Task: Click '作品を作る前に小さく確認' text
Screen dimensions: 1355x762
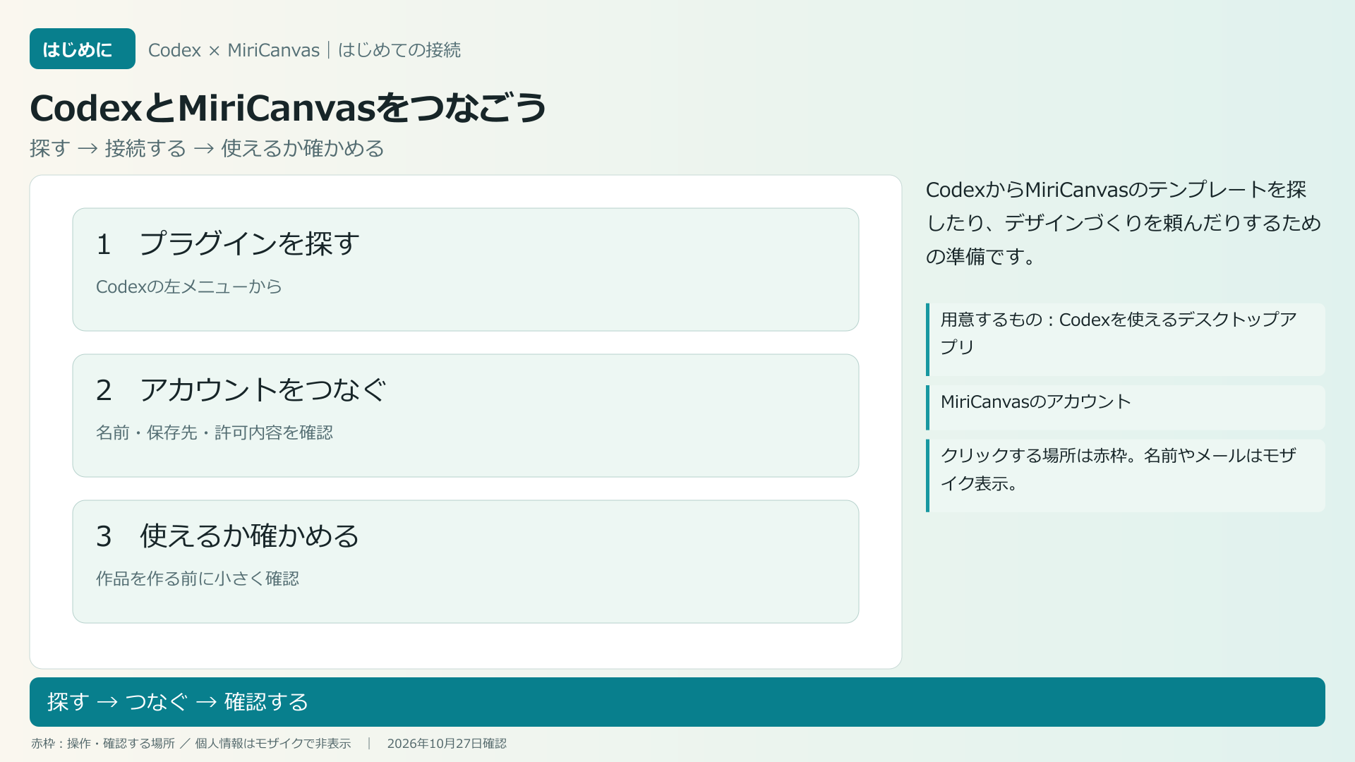Action: point(198,579)
